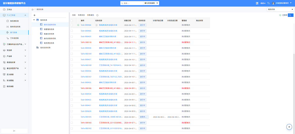
Task: Open the user account dropdown arrow
Action: coord(291,3)
